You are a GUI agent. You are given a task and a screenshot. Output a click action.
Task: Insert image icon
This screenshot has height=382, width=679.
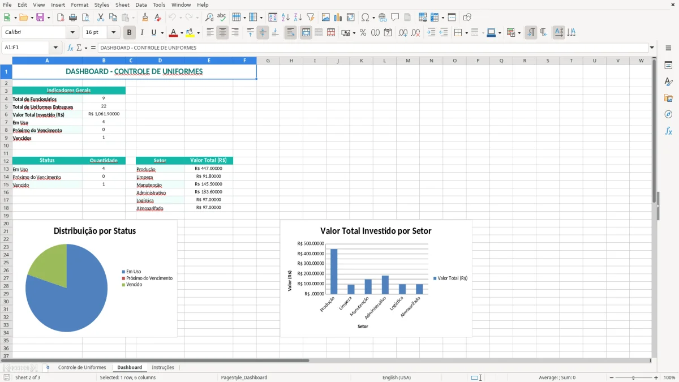point(326,18)
